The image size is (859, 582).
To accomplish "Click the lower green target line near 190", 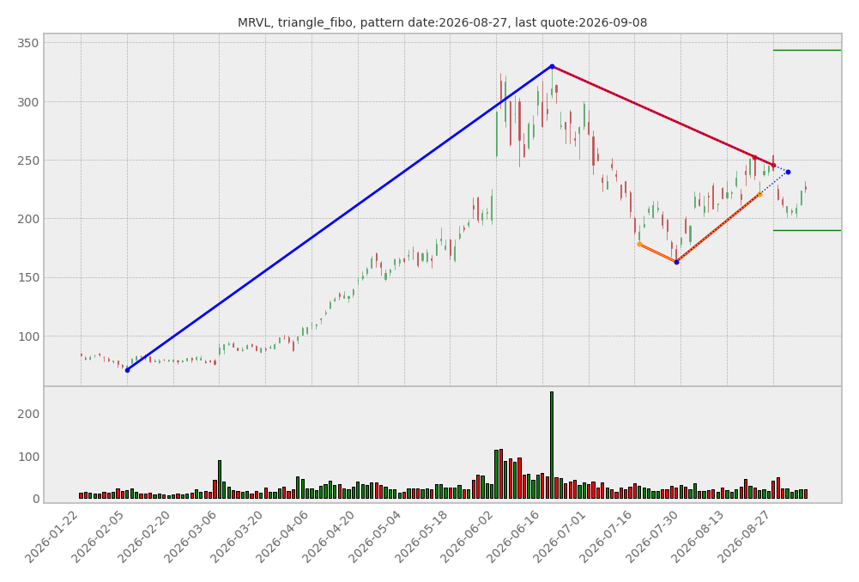I will pyautogui.click(x=807, y=231).
